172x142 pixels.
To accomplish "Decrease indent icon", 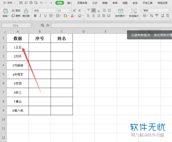I will (104, 10).
